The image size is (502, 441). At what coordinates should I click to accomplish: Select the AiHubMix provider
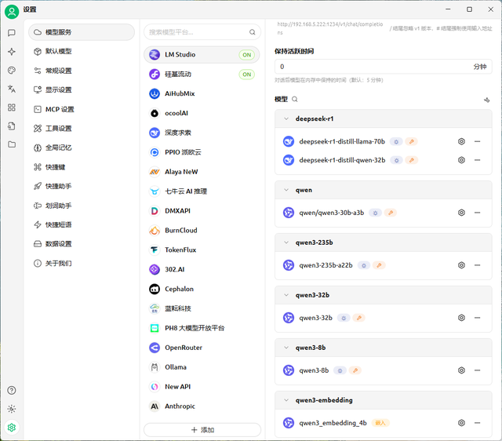click(202, 93)
